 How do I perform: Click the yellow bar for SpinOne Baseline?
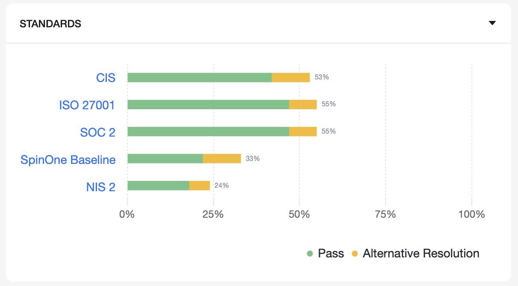tap(222, 158)
